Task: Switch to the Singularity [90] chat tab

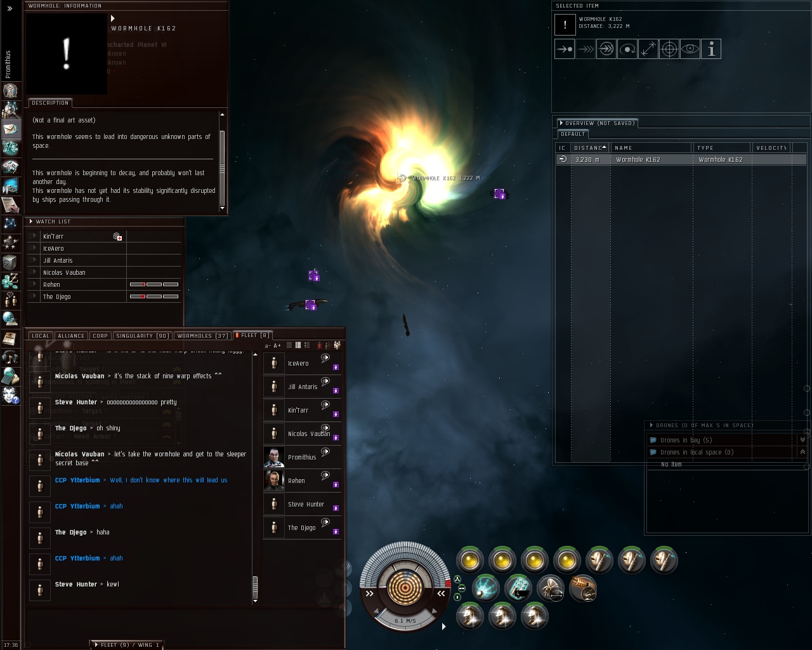Action: 143,336
